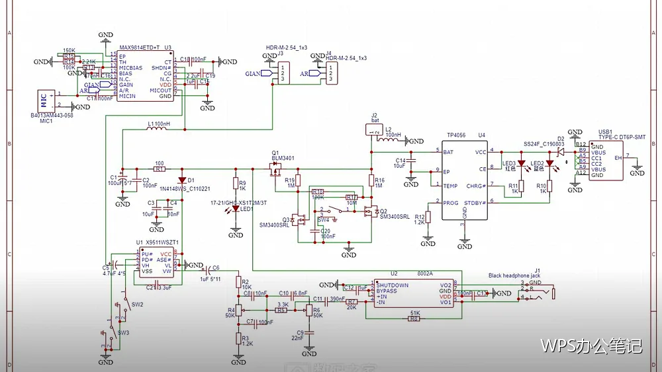
Task: Click the C11 390nF capacitor label
Action: pos(329,299)
